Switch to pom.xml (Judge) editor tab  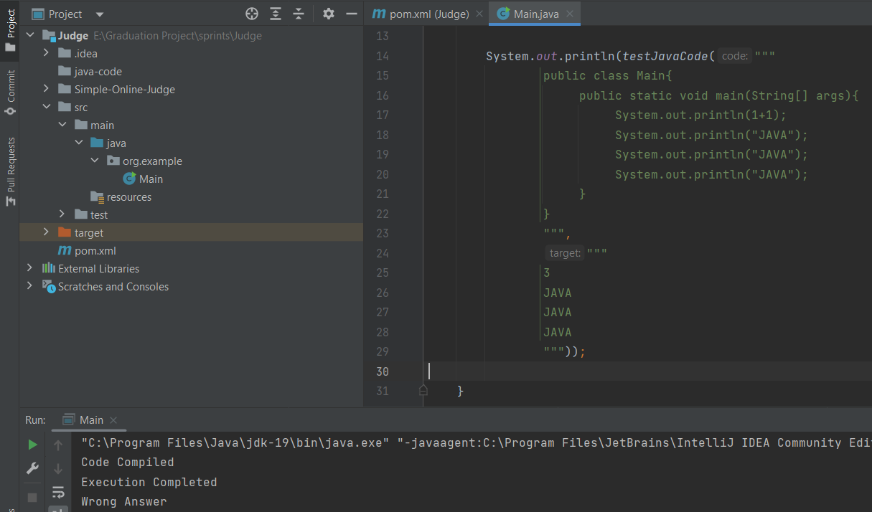(427, 14)
